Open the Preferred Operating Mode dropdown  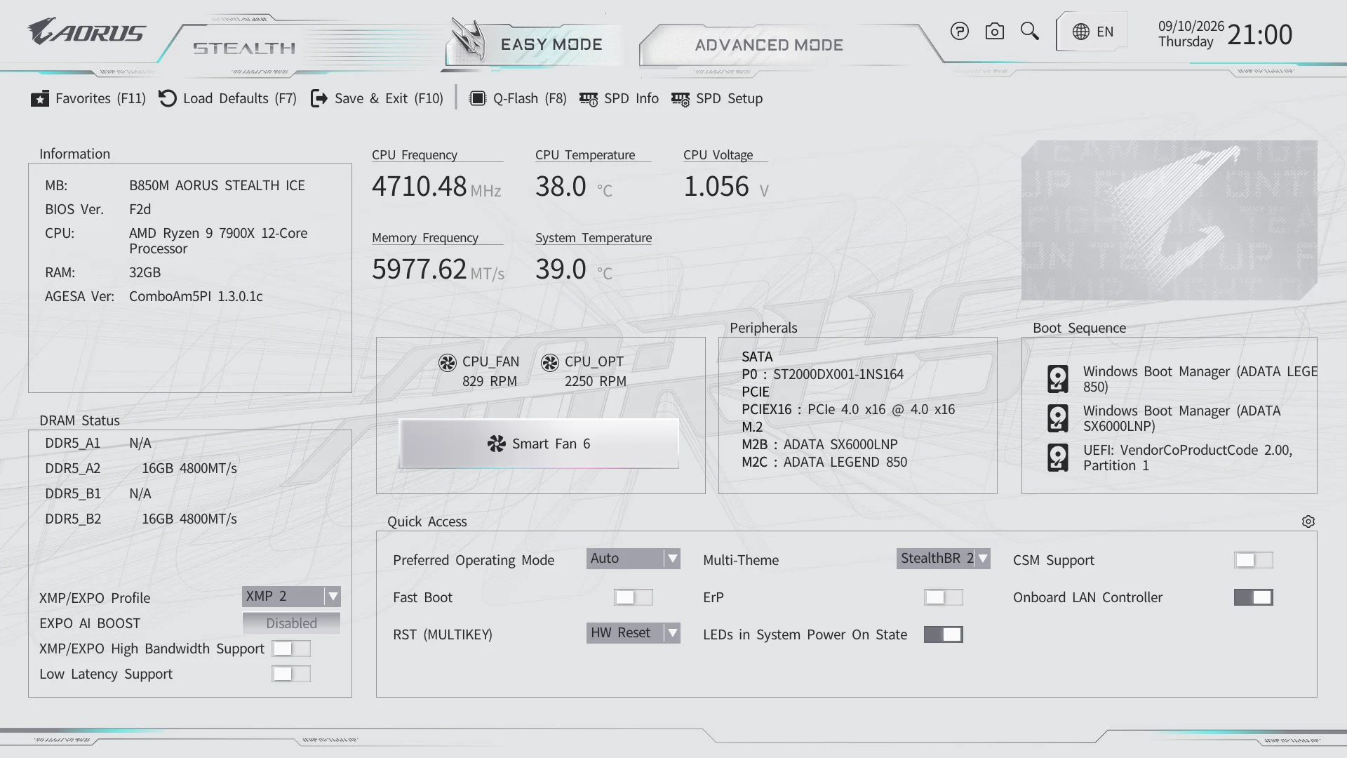(x=633, y=559)
